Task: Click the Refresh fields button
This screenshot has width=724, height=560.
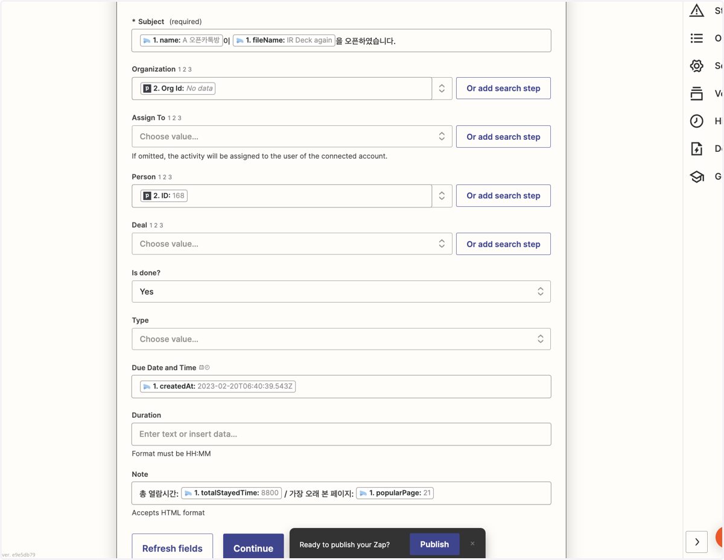Action: coord(173,547)
